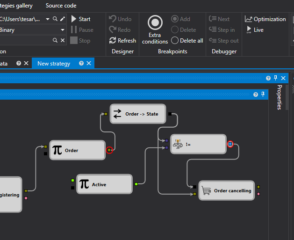Close the New strategy tab
This screenshot has height=240, width=294.
click(x=89, y=64)
